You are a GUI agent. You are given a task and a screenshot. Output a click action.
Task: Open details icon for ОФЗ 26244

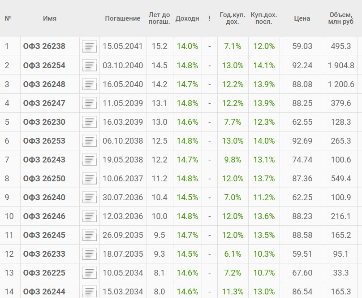tap(89, 292)
